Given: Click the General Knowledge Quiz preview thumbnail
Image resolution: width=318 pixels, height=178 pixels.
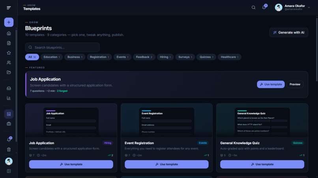Looking at the screenshot, I should [262, 120].
